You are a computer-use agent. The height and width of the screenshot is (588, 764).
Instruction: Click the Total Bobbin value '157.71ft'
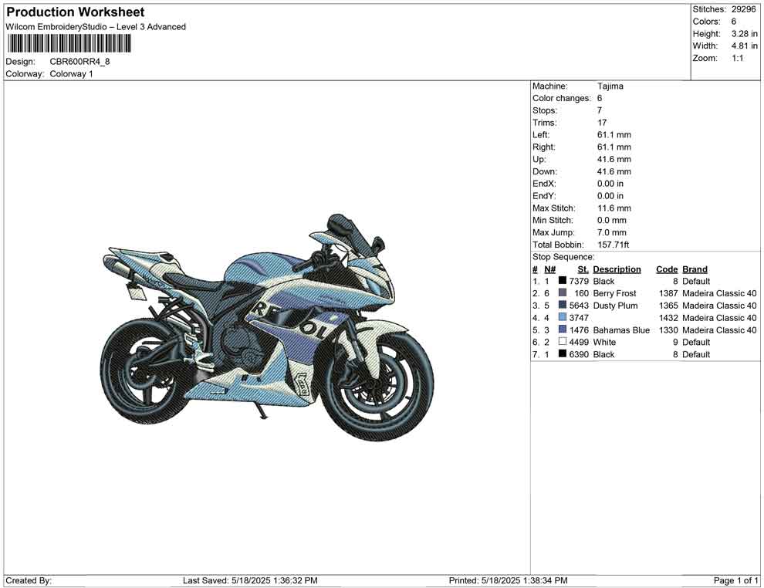[613, 245]
